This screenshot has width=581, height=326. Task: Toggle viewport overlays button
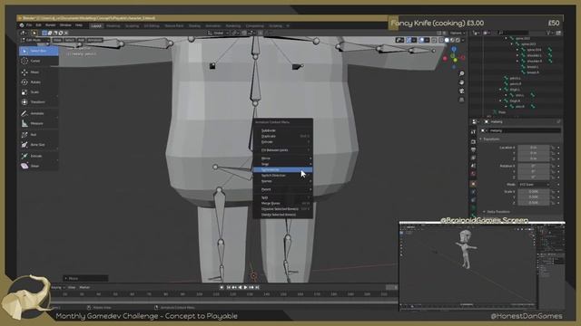421,40
